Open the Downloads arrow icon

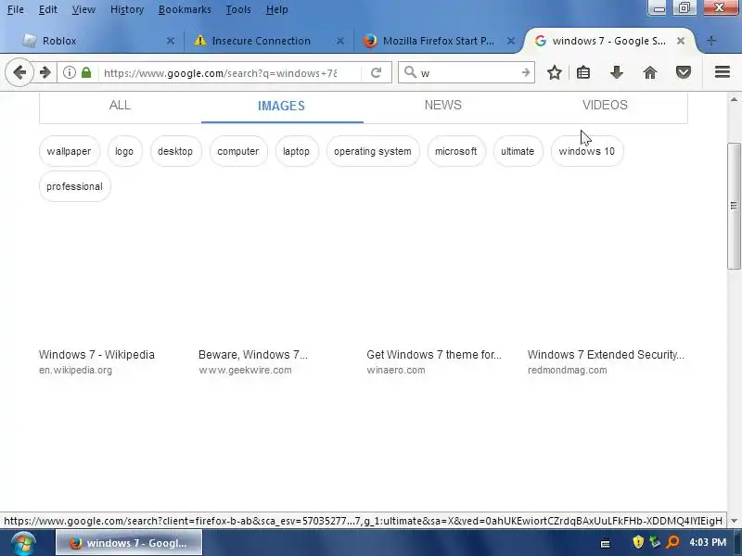[x=617, y=72]
